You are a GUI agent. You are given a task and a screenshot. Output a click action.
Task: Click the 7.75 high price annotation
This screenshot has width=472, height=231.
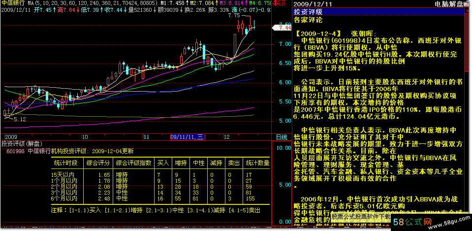[234, 15]
